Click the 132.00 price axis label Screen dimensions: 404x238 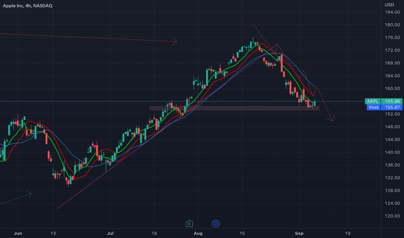point(392,178)
